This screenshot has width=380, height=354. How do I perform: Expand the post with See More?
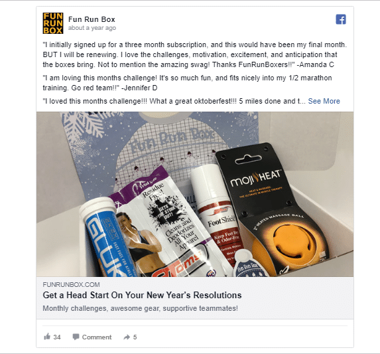324,101
